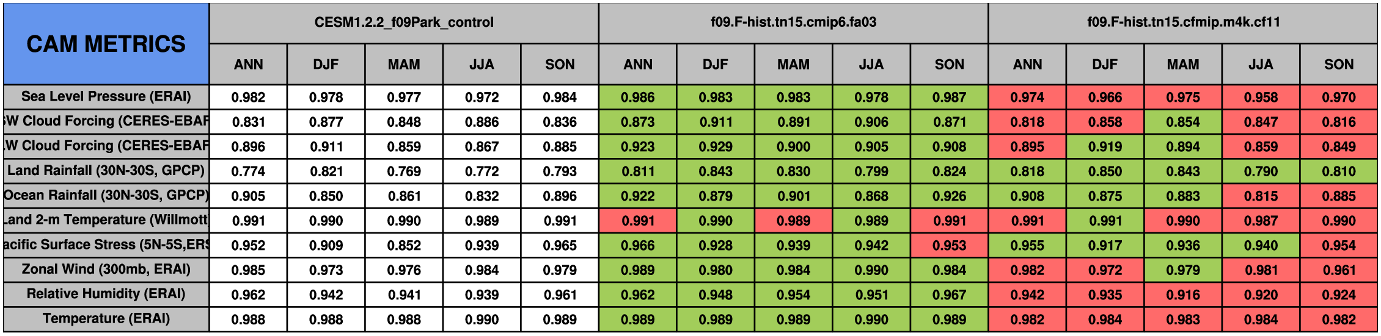Select the CESM1.2.2_f09Park_control group header
Image resolution: width=1381 pixels, height=336 pixels.
404,23
